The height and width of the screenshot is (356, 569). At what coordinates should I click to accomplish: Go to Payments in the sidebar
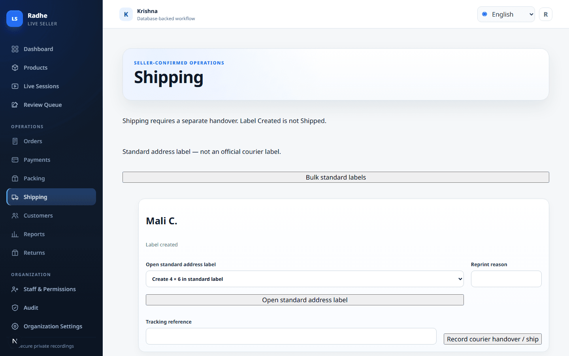[x=51, y=160]
